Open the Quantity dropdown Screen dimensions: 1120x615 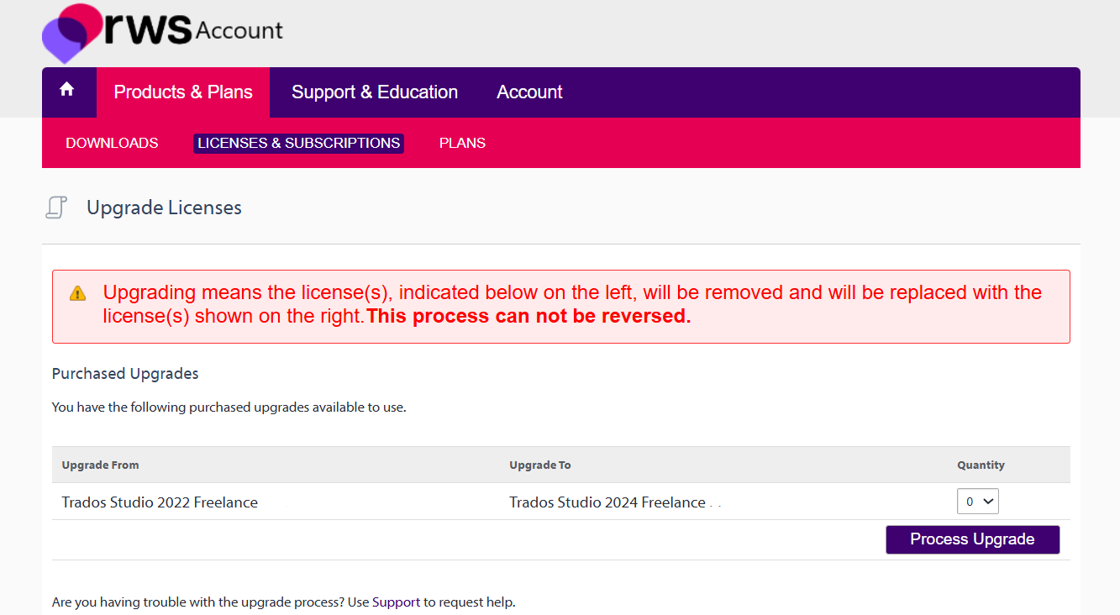[978, 502]
